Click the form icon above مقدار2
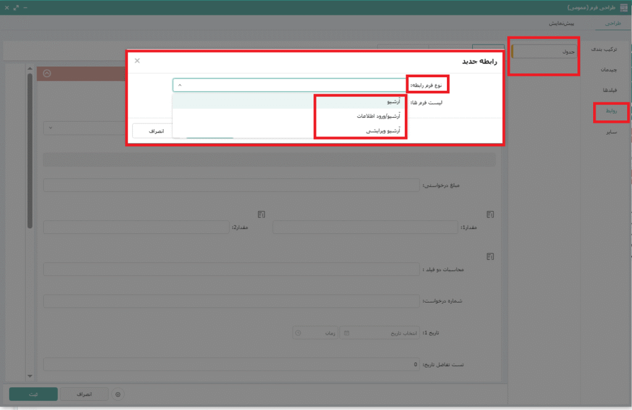632x410 pixels. 262,214
